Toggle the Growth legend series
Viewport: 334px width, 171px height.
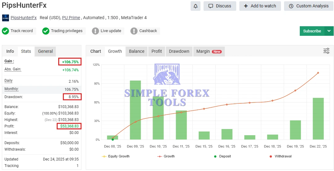[166, 156]
